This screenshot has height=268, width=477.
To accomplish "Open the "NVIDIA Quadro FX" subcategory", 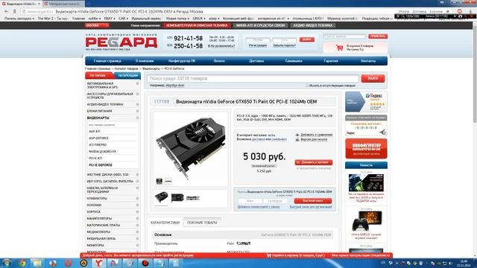I will click(x=102, y=152).
